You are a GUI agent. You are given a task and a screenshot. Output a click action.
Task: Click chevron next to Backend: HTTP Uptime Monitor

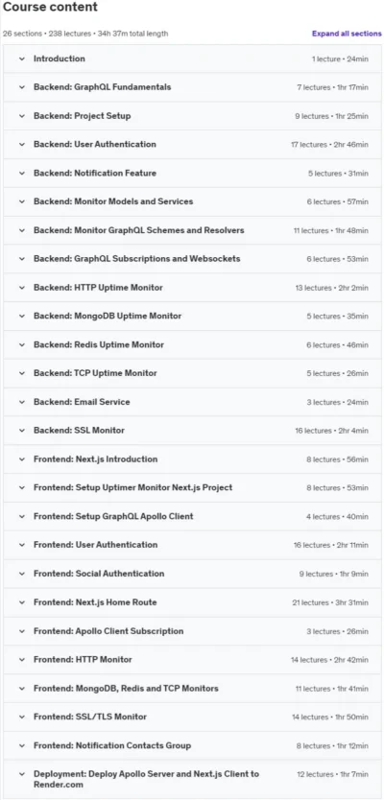coord(22,287)
